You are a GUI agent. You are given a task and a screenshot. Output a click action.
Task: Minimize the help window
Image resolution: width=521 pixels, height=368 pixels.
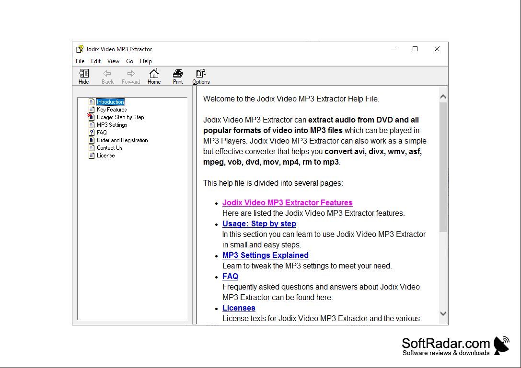tap(394, 49)
